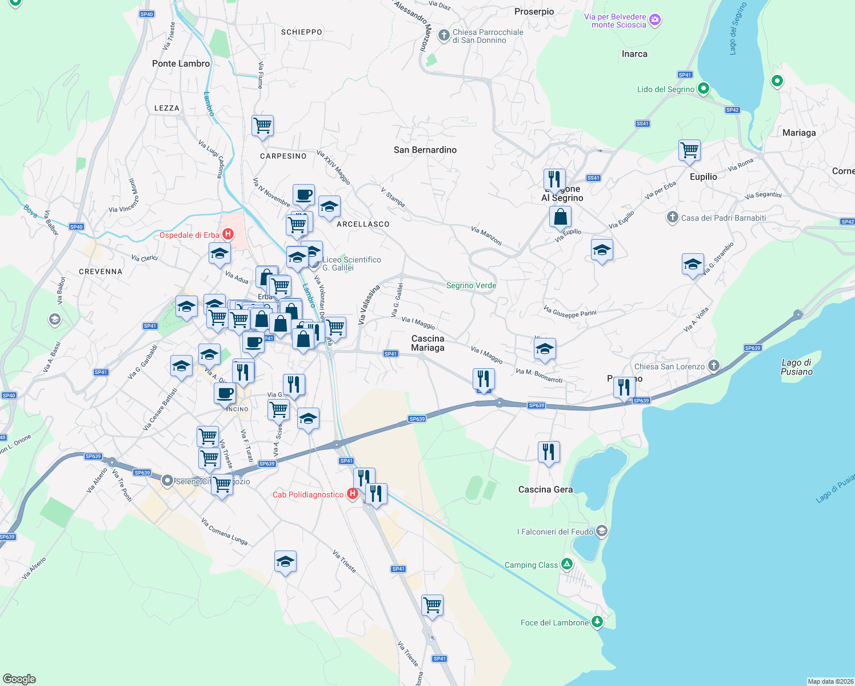The height and width of the screenshot is (686, 855).
Task: Select the swimming icon at Lido del Segrino
Action: tap(703, 89)
